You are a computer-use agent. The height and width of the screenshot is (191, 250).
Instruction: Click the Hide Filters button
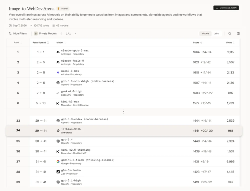[18, 34]
